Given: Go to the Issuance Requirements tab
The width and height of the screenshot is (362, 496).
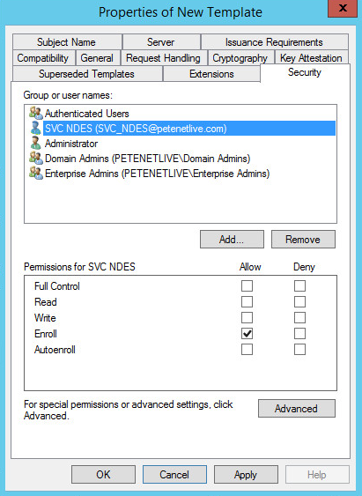Looking at the screenshot, I should 275,42.
